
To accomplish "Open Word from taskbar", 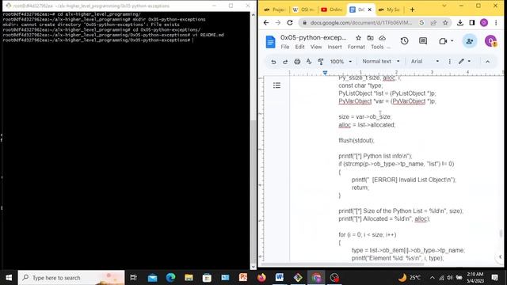I will pyautogui.click(x=280, y=278).
